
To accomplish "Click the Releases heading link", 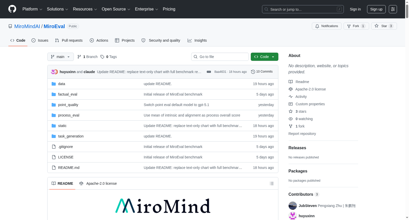I will tap(297, 148).
